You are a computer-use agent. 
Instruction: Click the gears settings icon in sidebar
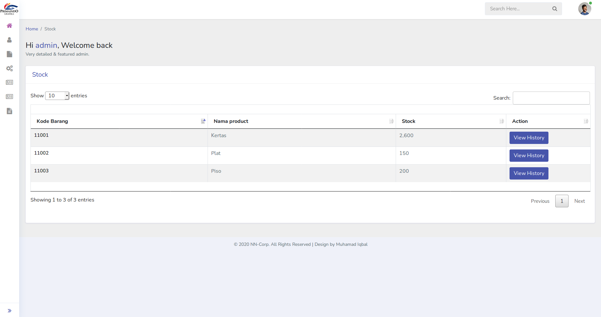coord(9,68)
